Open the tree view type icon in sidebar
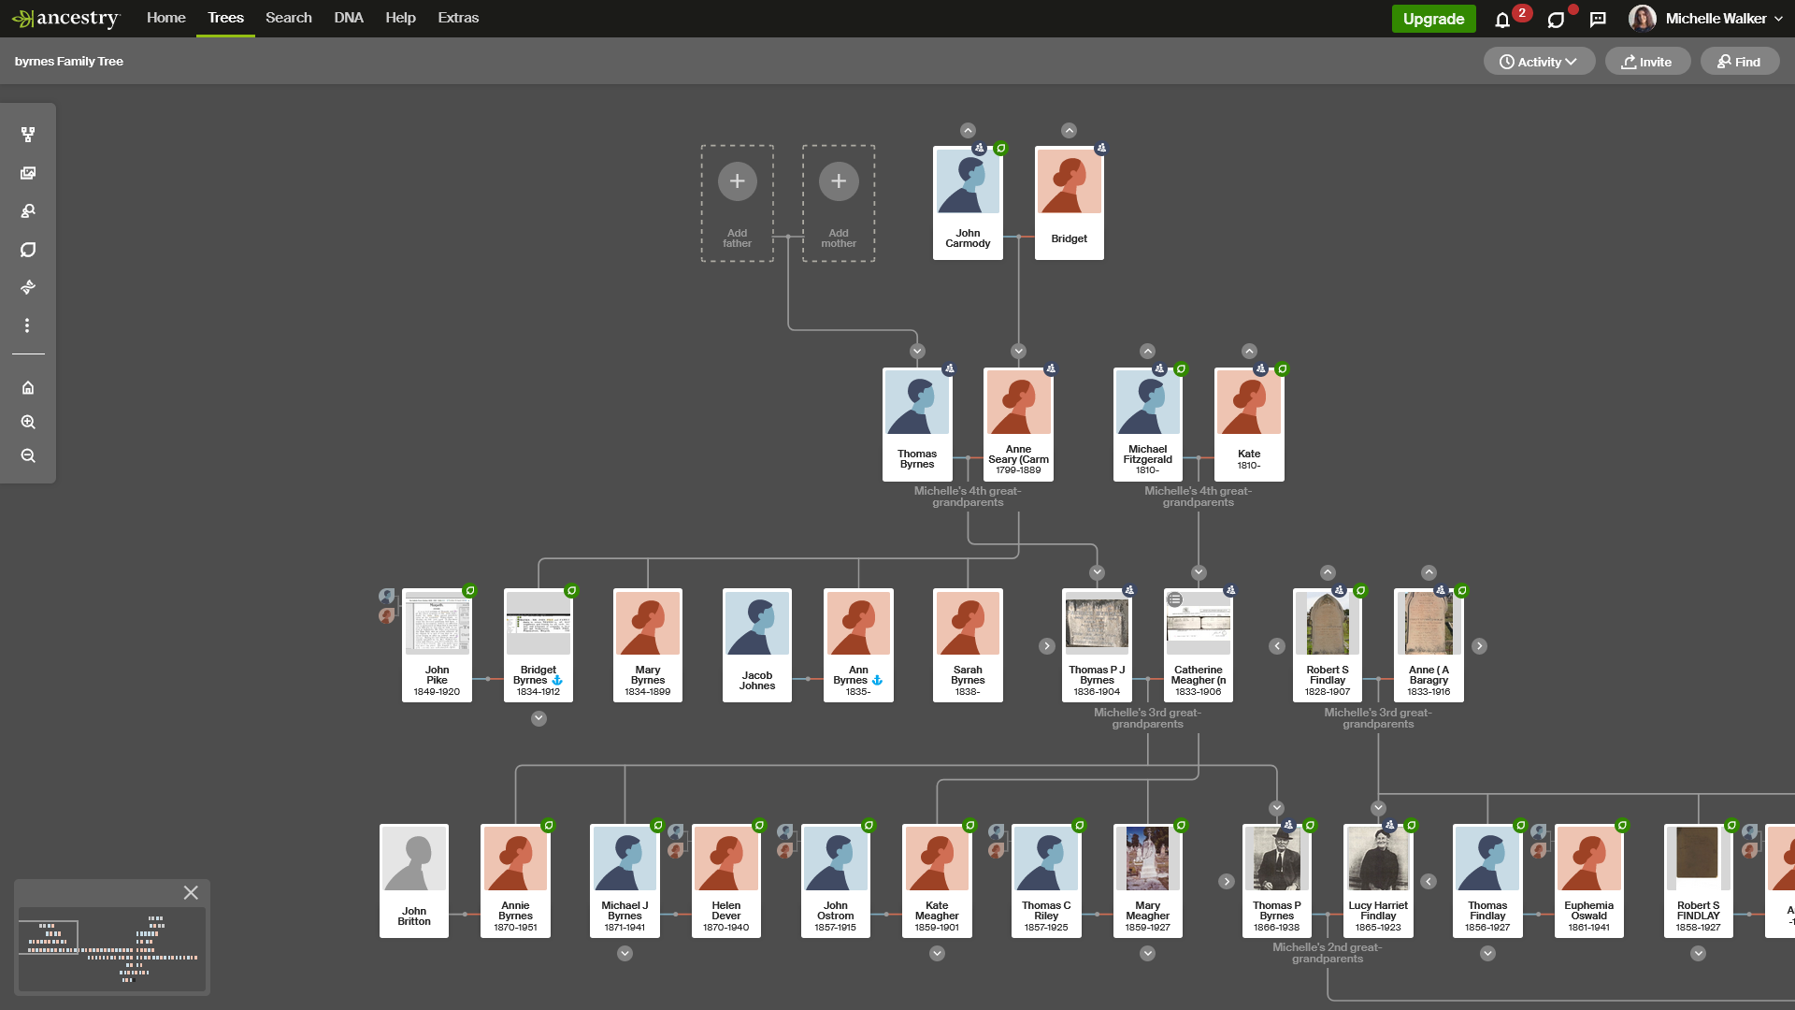 coord(28,135)
